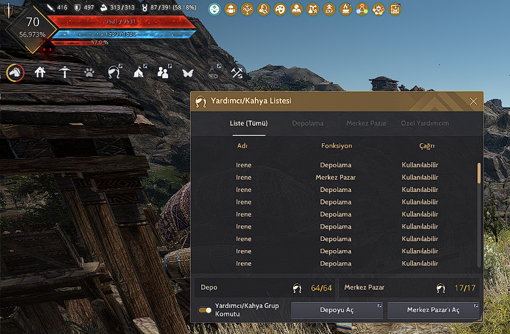The height and width of the screenshot is (334, 510).
Task: Click the maid icon beside Merkez Pazar count
Action: pos(441,288)
